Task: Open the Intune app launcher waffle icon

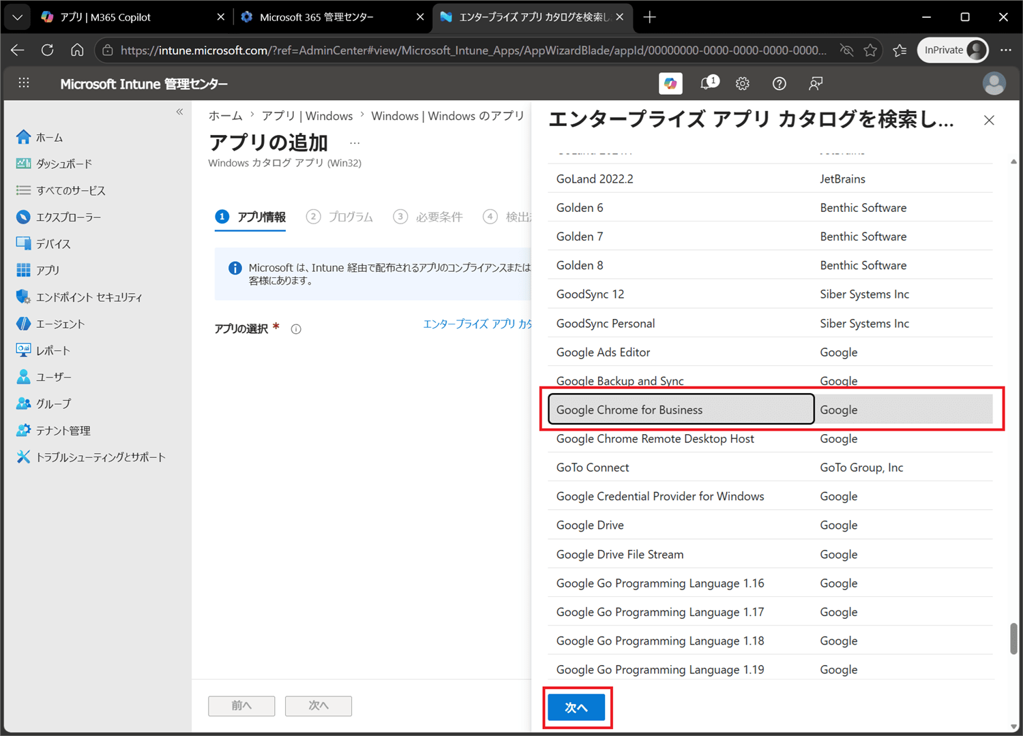Action: 24,83
